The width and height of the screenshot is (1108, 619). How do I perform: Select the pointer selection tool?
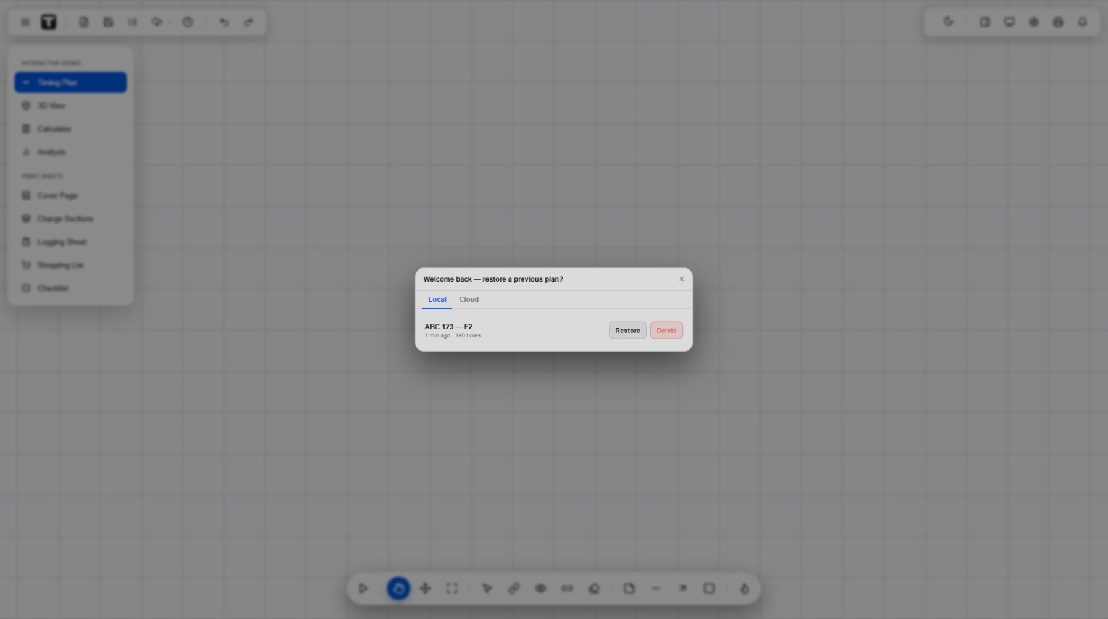pos(487,589)
